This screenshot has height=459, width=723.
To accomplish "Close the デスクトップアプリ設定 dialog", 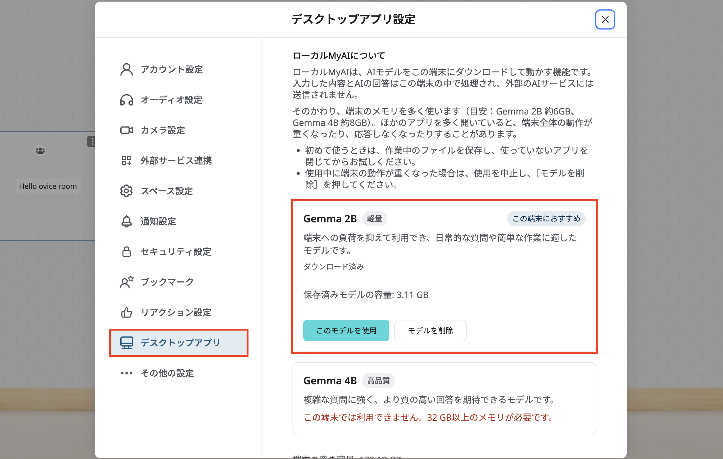I will (x=605, y=19).
